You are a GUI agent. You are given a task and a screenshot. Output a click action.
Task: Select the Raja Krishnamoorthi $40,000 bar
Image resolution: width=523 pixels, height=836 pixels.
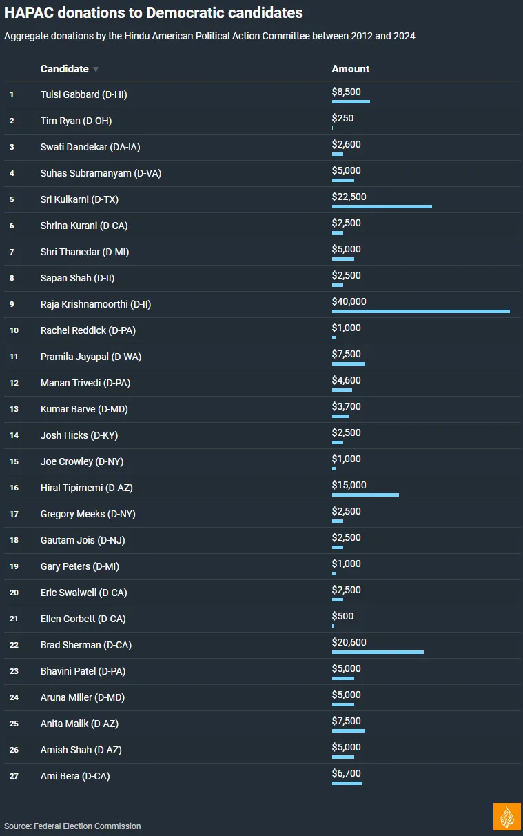[x=420, y=312]
